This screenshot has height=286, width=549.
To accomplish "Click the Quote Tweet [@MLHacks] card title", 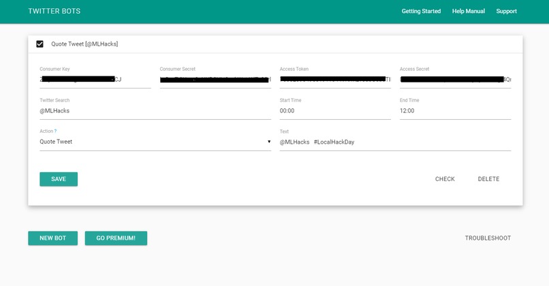I will point(84,44).
